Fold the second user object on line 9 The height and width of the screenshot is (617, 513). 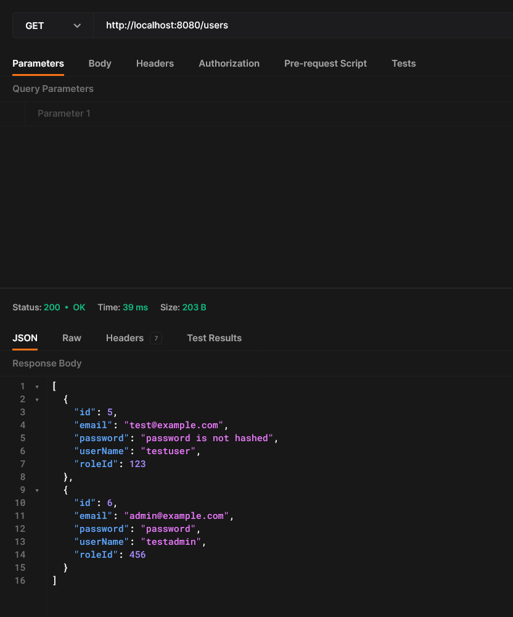tap(37, 491)
